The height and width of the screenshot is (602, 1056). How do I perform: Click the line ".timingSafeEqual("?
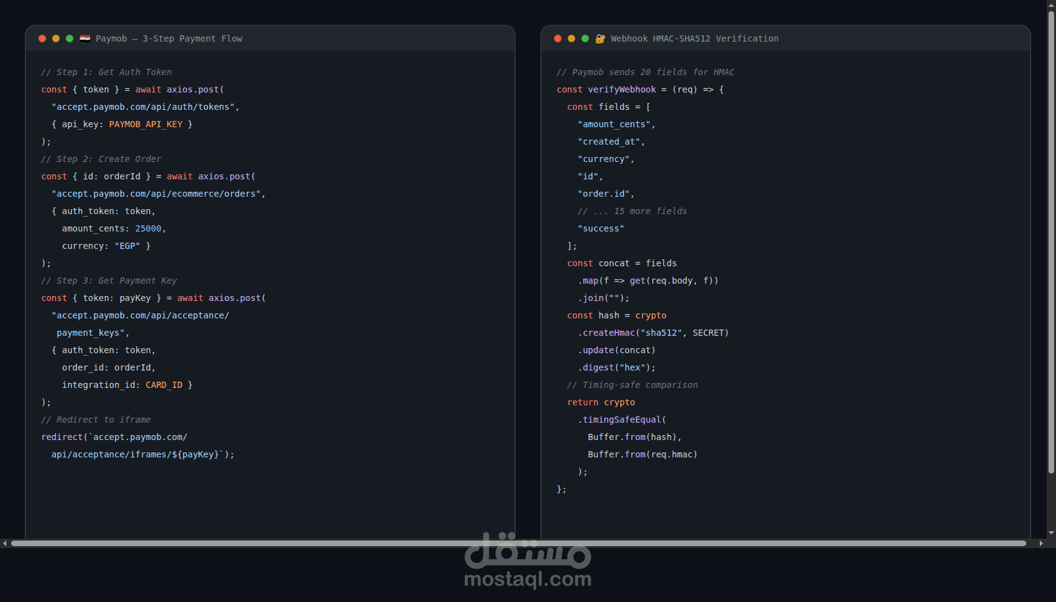pyautogui.click(x=622, y=420)
